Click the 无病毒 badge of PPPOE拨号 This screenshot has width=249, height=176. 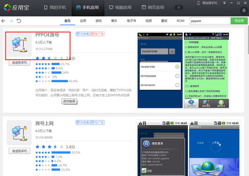pos(83,34)
